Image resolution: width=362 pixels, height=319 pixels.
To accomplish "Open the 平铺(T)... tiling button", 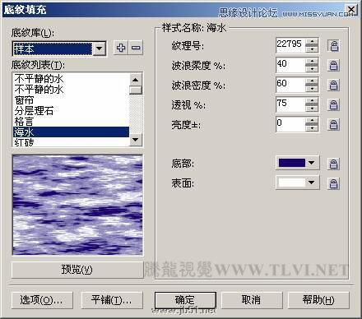I will coord(112,300).
